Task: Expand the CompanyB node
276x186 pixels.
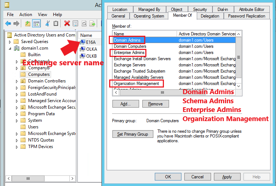Action: click(17, 68)
